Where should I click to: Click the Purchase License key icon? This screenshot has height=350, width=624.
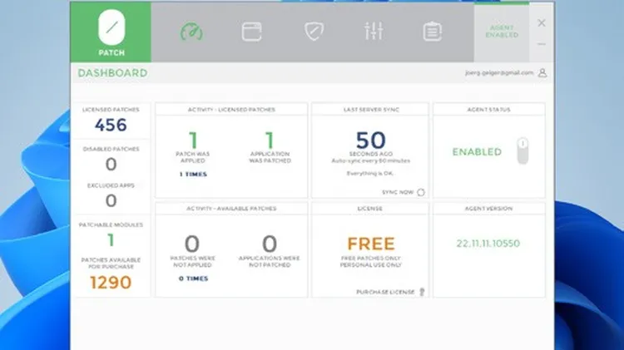[x=422, y=292]
